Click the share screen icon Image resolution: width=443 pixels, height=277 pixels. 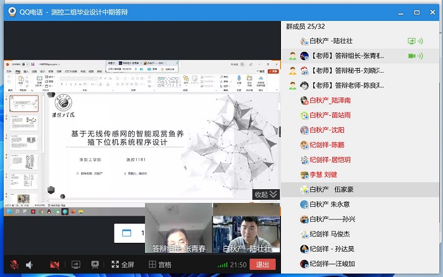(75, 265)
